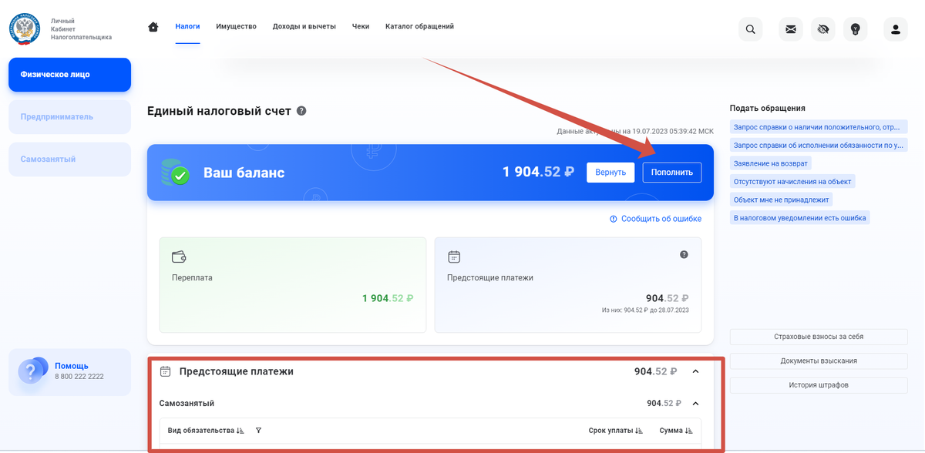Screen dimensions: 925x453
Task: Open Заявление на возврат link
Action: (771, 163)
